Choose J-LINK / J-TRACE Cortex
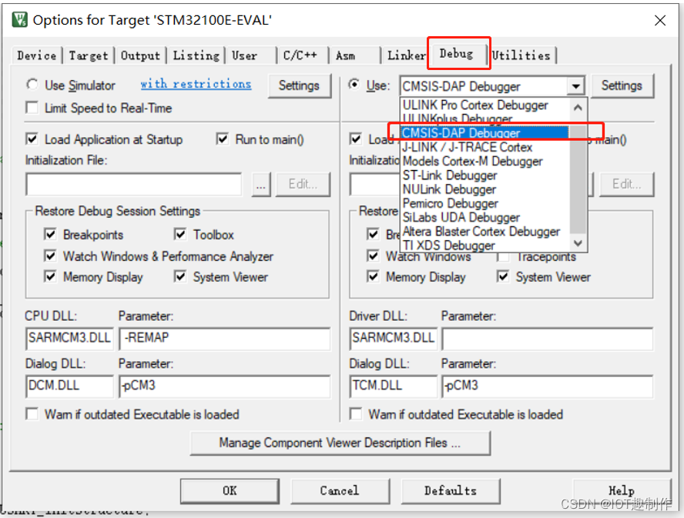The height and width of the screenshot is (518, 684). 484,147
